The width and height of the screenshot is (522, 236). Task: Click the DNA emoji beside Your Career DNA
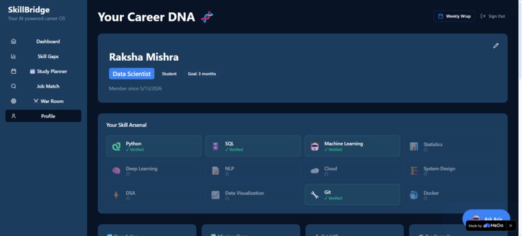207,17
